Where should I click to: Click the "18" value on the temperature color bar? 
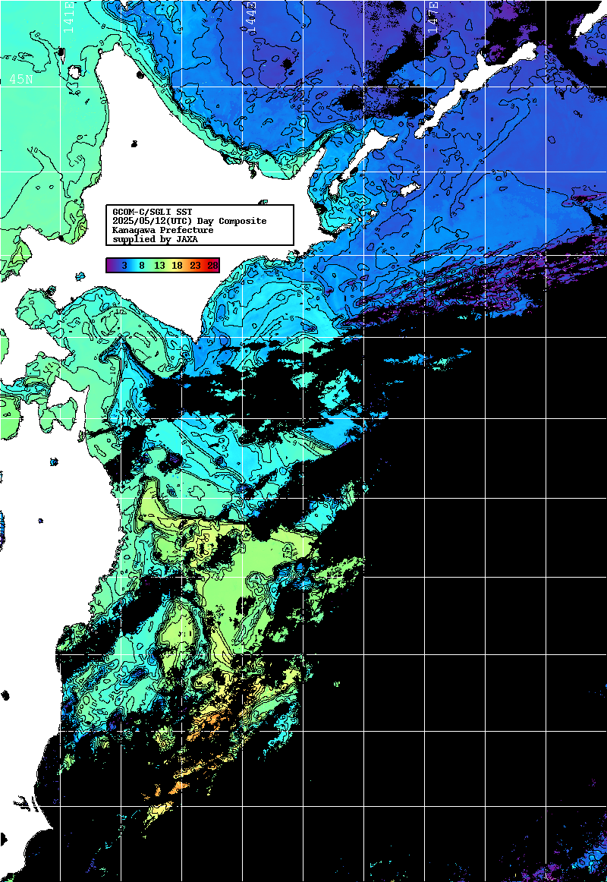[x=177, y=266]
